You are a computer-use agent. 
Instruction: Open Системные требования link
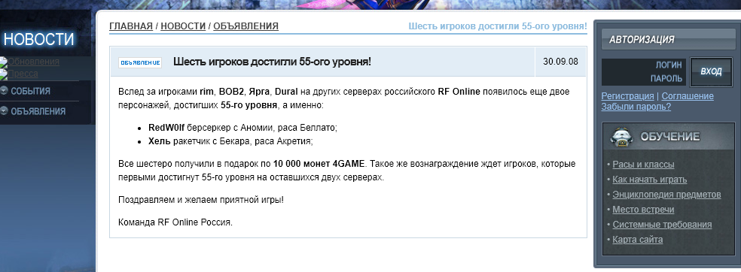tap(662, 225)
